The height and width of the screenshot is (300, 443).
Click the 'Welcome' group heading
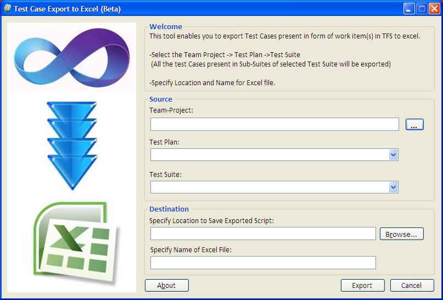[166, 26]
